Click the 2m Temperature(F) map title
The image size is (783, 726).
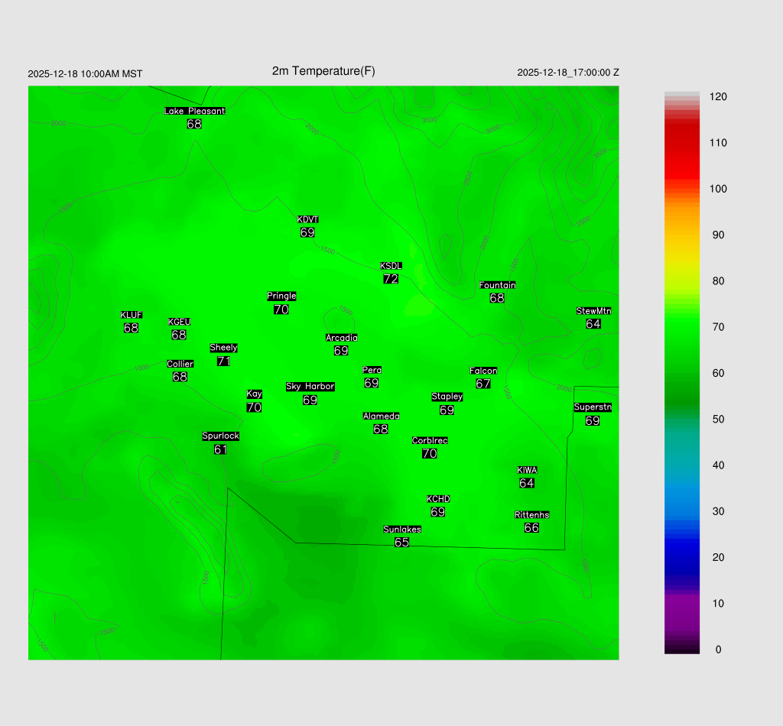point(323,71)
